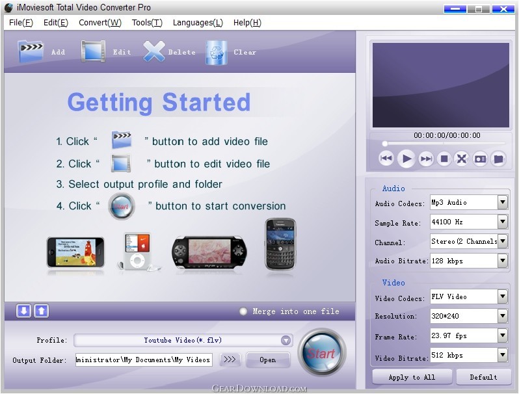Click the video preview screen
The height and width of the screenshot is (394, 519).
coord(440,85)
